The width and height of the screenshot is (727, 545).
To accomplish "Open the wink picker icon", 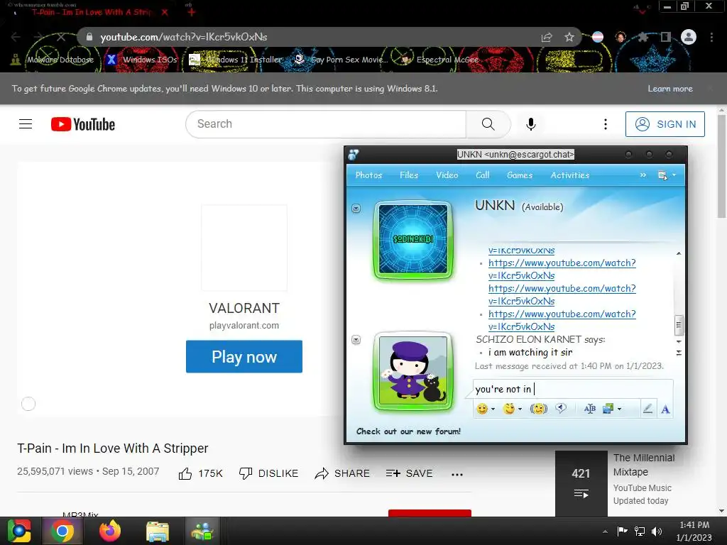I will tap(509, 409).
